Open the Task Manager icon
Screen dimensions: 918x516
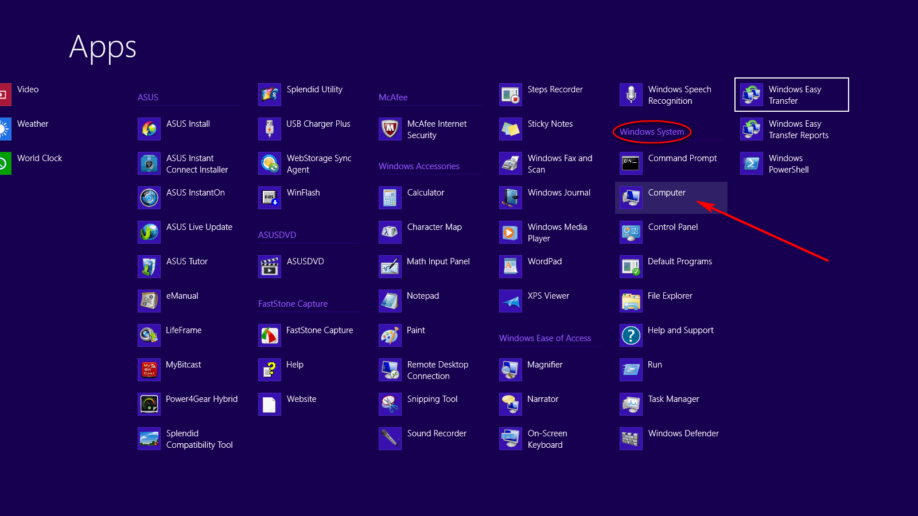(x=631, y=404)
